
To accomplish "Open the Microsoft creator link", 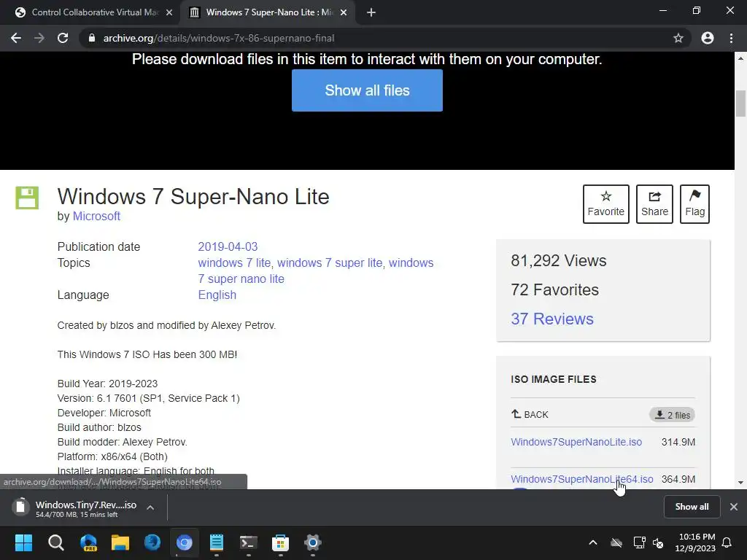I will [x=96, y=216].
